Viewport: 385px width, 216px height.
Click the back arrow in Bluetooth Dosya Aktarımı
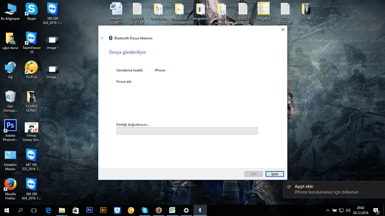pos(102,38)
